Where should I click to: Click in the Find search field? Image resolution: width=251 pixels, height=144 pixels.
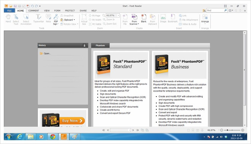click(215, 10)
